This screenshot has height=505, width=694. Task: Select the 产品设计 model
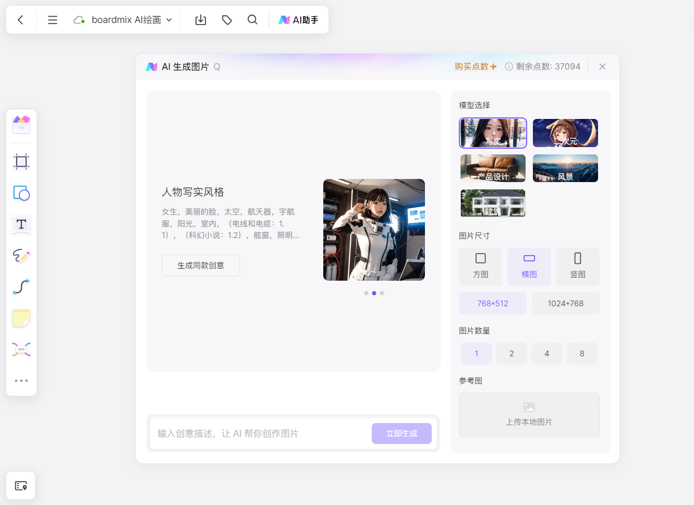click(493, 168)
